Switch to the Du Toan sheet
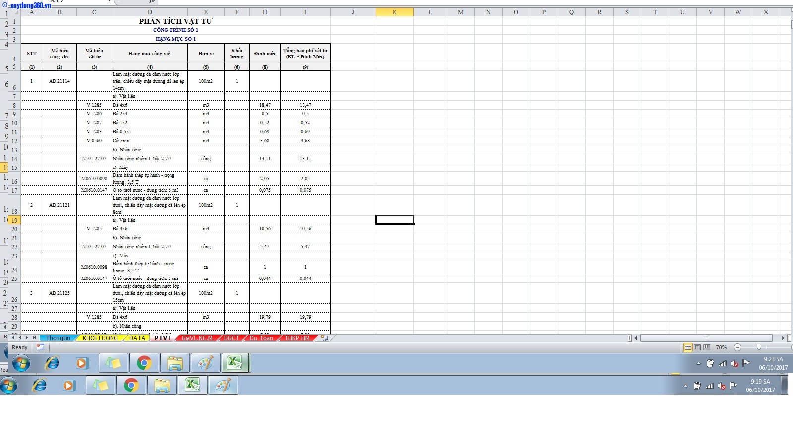793x446 pixels. 261,338
